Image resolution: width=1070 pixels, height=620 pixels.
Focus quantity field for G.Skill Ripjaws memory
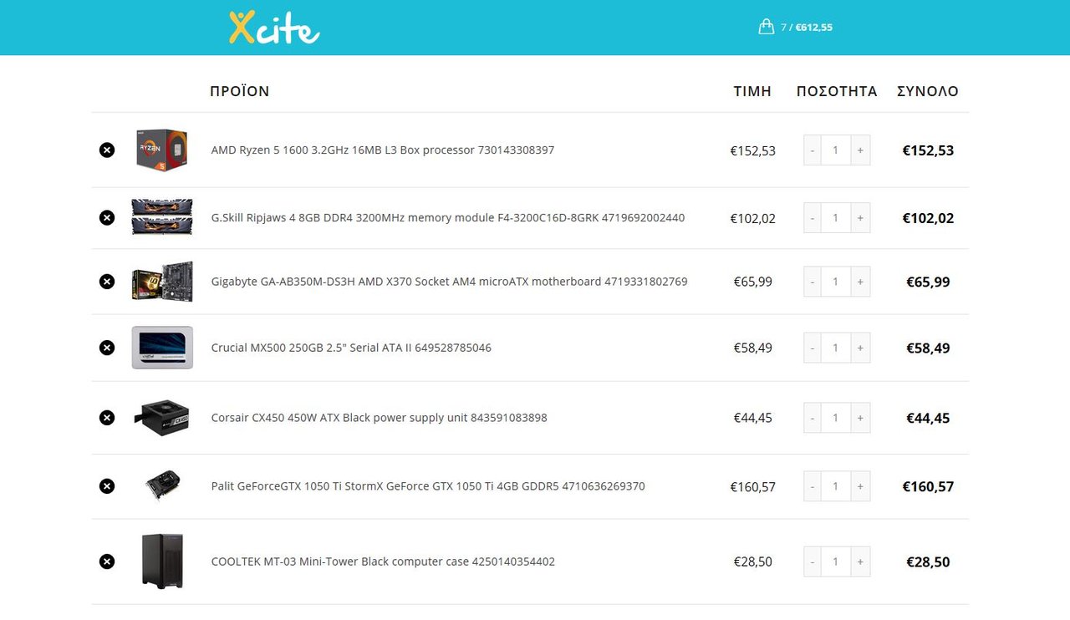point(836,218)
